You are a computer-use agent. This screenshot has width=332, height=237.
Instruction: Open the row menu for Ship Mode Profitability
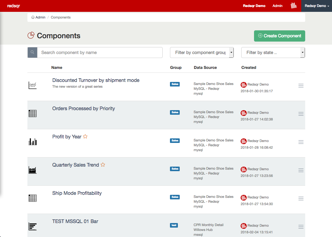click(301, 198)
